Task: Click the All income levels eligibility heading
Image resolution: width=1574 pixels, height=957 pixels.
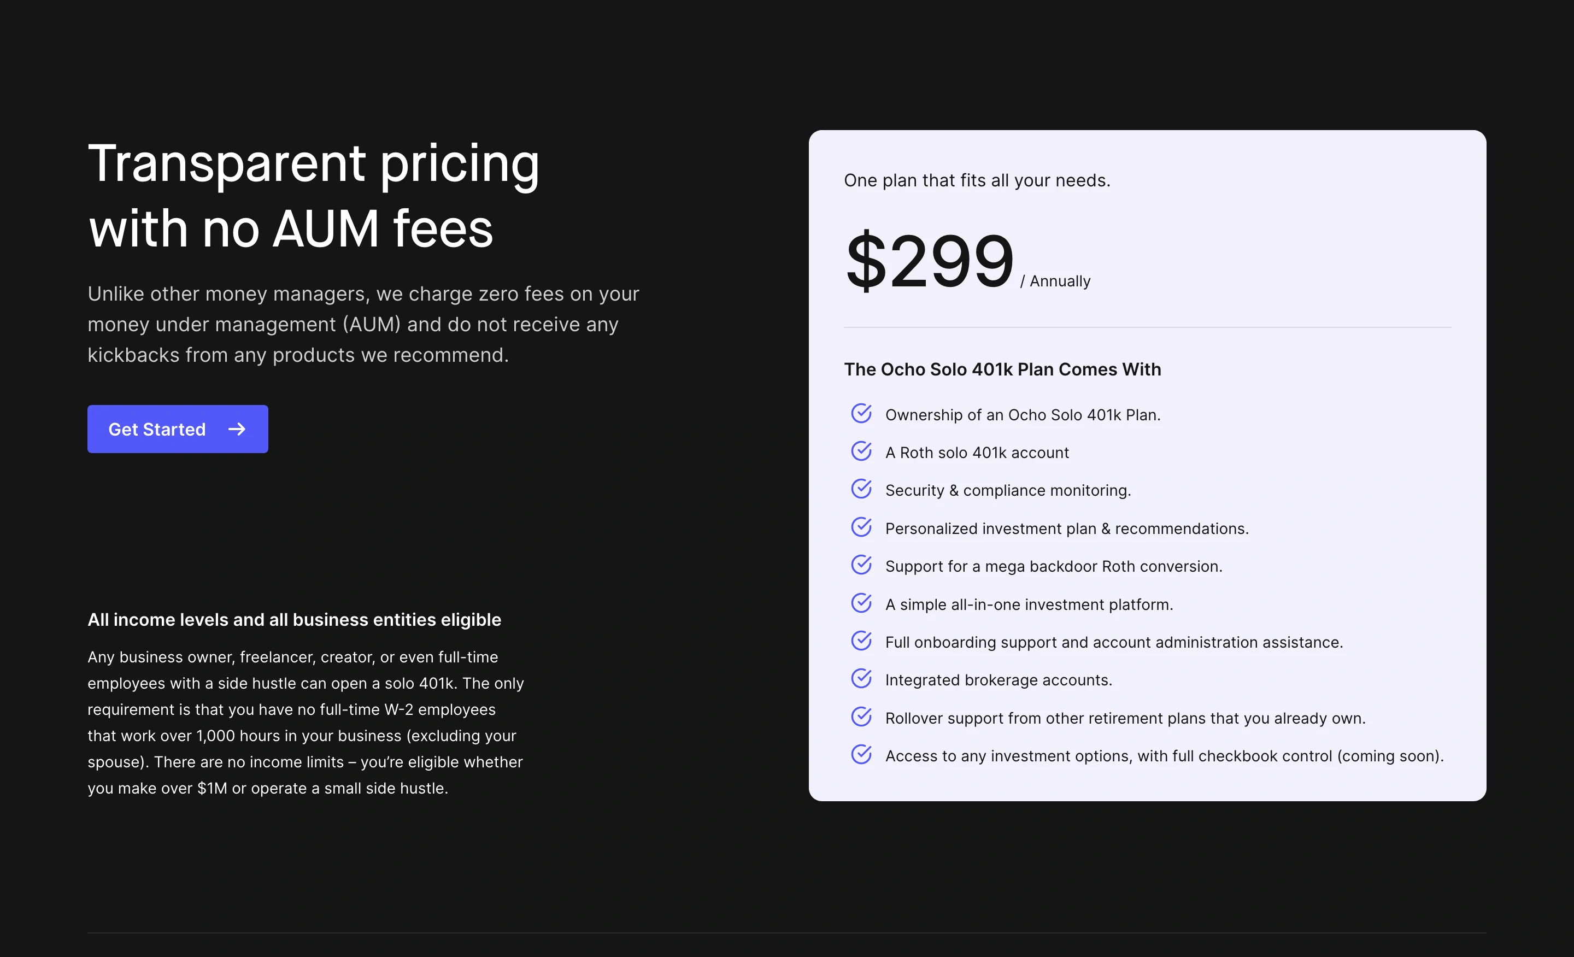Action: pos(295,619)
